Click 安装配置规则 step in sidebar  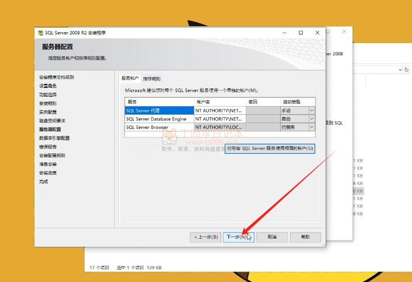(52, 156)
